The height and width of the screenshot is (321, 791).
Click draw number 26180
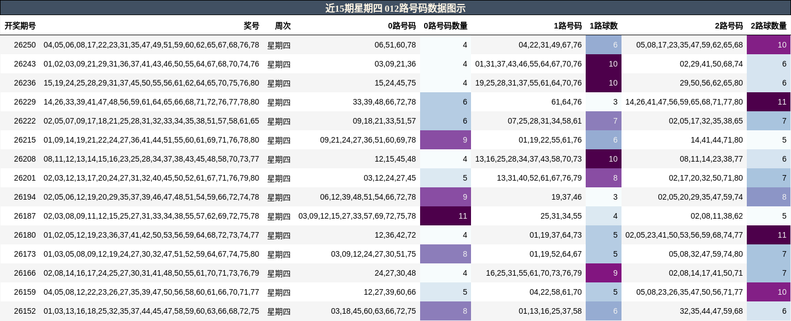(x=25, y=235)
